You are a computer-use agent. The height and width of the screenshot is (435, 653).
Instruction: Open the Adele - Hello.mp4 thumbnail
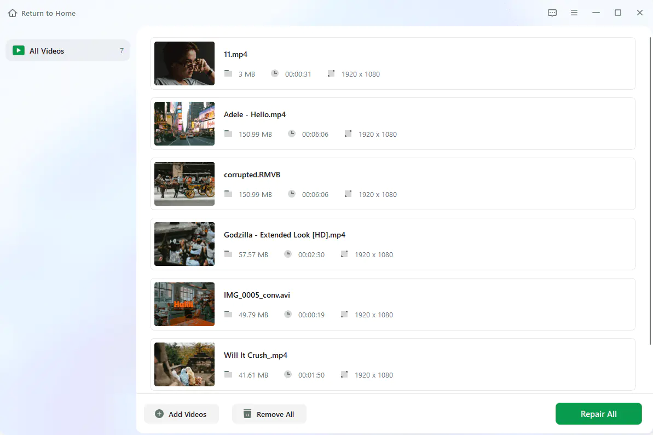click(184, 124)
